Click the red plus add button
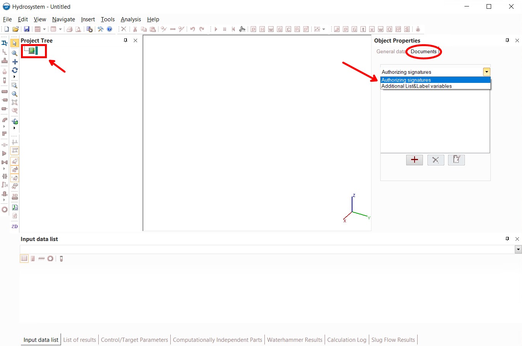Screen dimensions: 522x346 (x=415, y=160)
